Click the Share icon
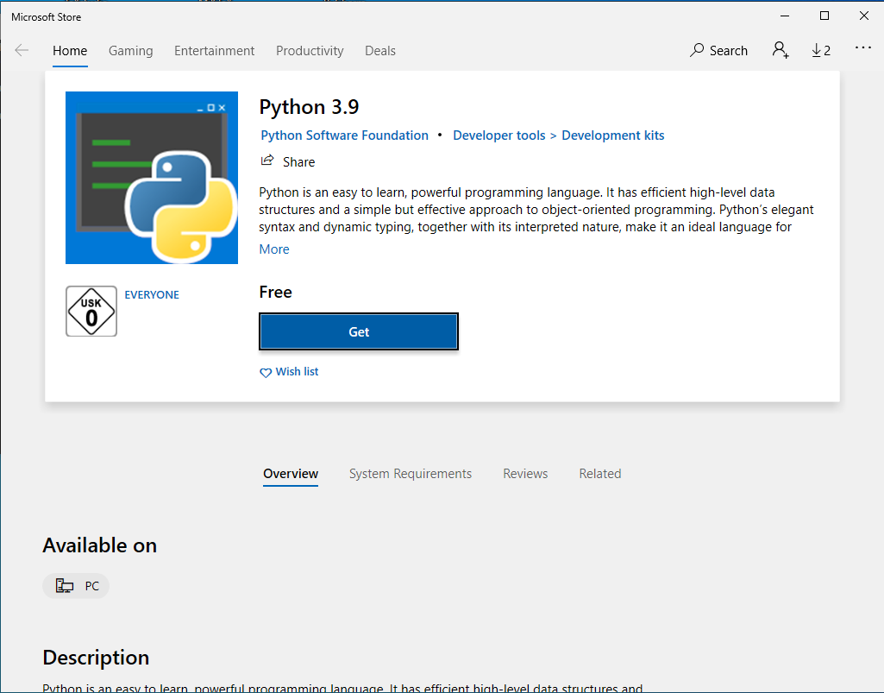884x693 pixels. [267, 161]
